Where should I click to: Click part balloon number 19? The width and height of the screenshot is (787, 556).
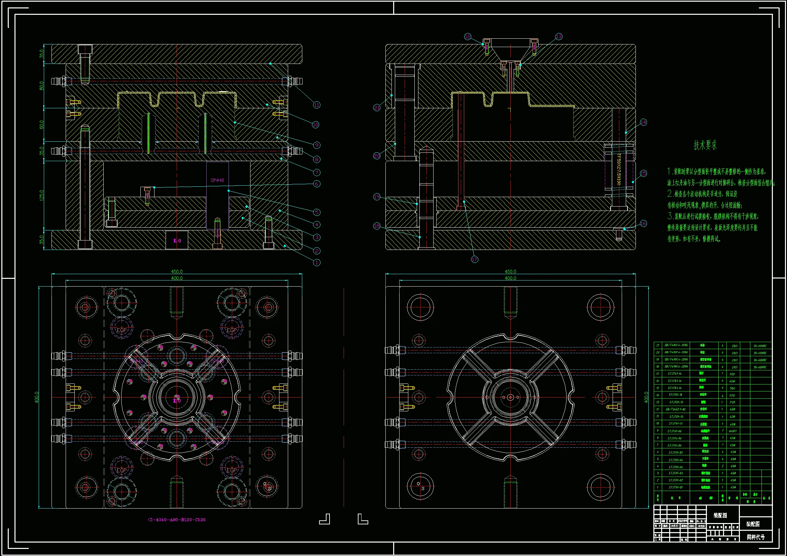click(x=377, y=197)
